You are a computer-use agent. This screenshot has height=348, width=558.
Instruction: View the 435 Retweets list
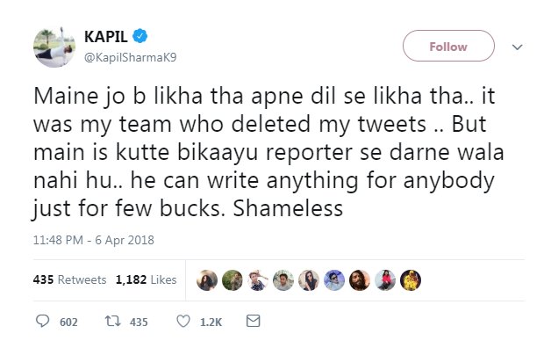click(x=70, y=279)
